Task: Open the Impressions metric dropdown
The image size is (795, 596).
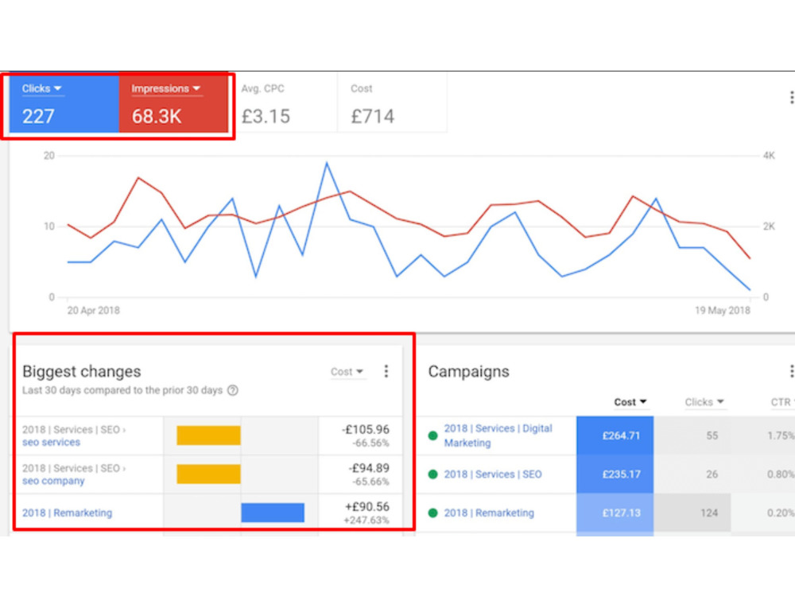Action: click(166, 88)
